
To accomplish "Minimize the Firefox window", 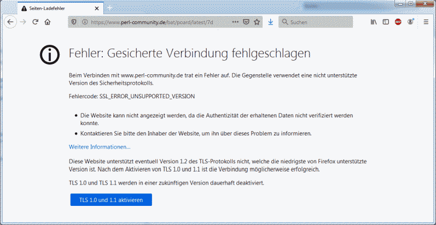I will [x=400, y=4].
